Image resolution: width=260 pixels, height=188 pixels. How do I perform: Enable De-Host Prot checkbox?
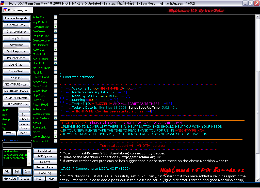click(56, 36)
